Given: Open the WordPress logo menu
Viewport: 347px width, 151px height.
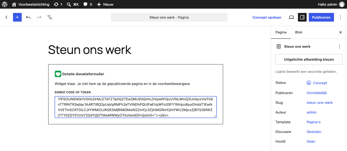Looking at the screenshot, I should point(4,4).
